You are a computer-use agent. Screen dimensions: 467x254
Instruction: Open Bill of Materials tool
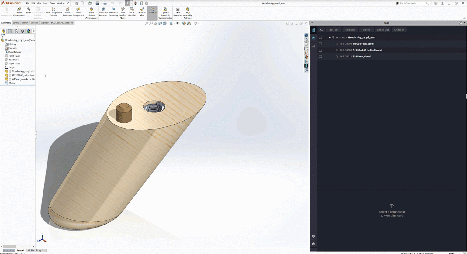click(132, 12)
